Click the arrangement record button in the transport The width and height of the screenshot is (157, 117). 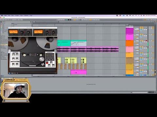70,20
